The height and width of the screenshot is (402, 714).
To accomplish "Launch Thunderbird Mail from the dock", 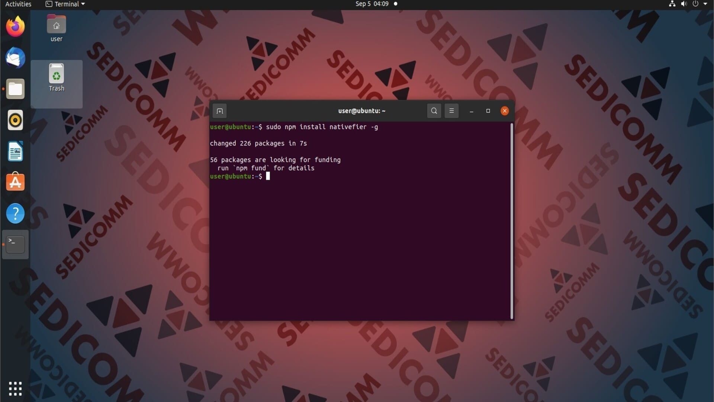I will (15, 58).
